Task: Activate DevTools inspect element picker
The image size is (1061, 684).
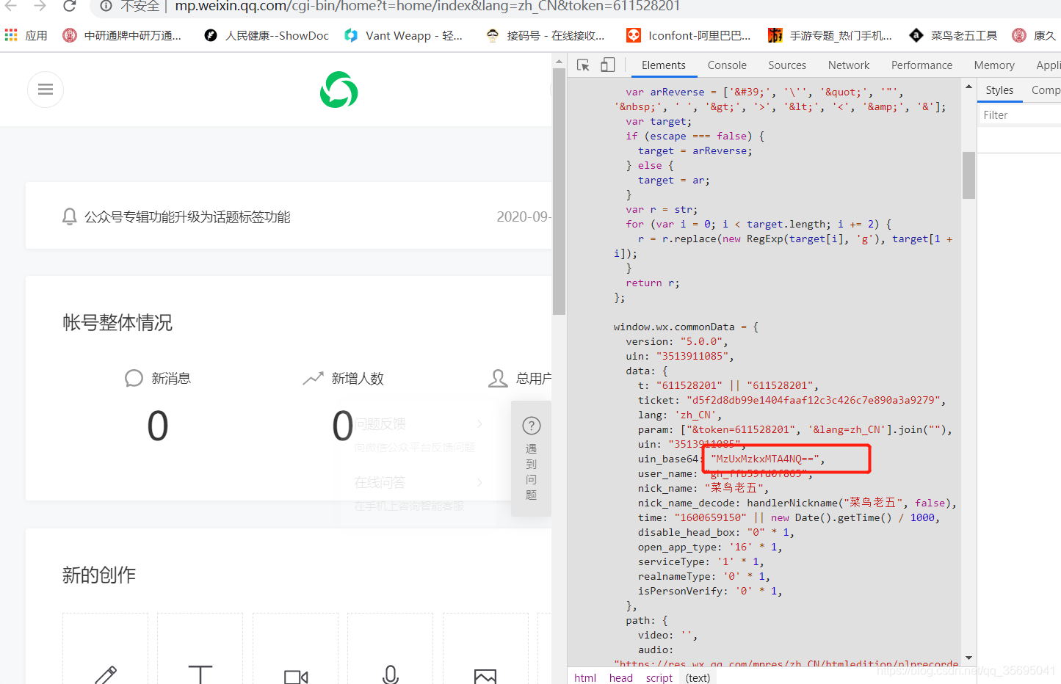Action: pyautogui.click(x=584, y=65)
